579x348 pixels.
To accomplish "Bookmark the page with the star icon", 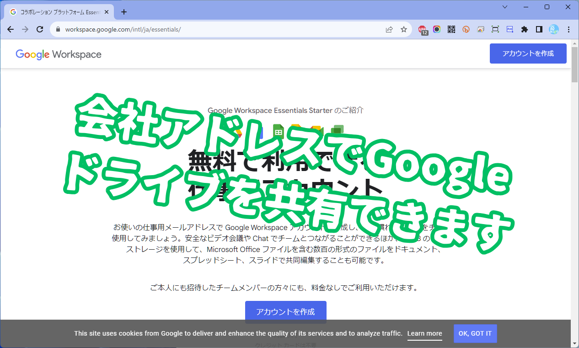I will pyautogui.click(x=403, y=29).
